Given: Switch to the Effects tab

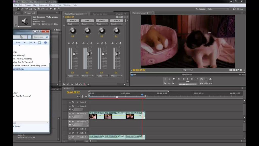Looking at the screenshot, I should (x=18, y=13).
